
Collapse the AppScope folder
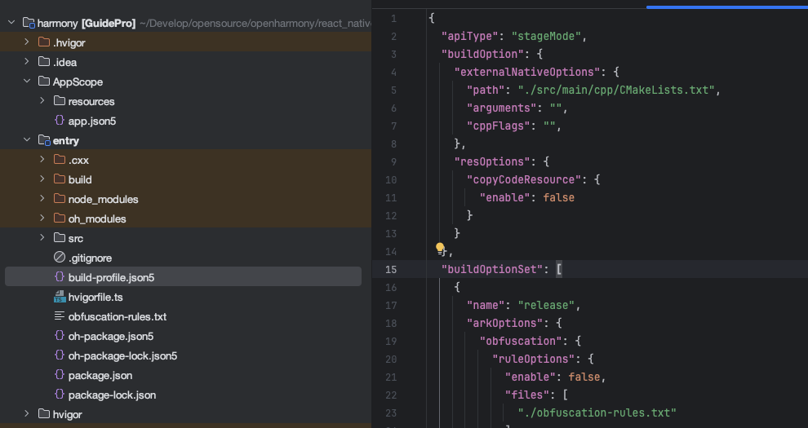click(27, 82)
